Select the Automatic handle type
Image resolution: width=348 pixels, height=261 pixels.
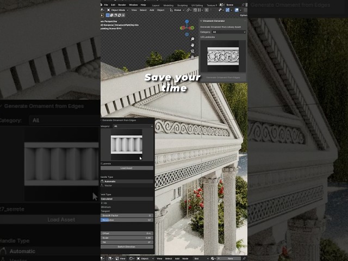coord(127,182)
